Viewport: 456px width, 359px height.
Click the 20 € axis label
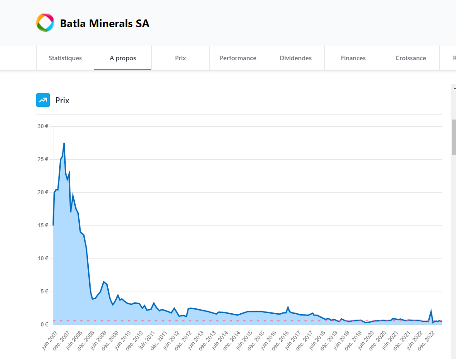click(x=43, y=192)
